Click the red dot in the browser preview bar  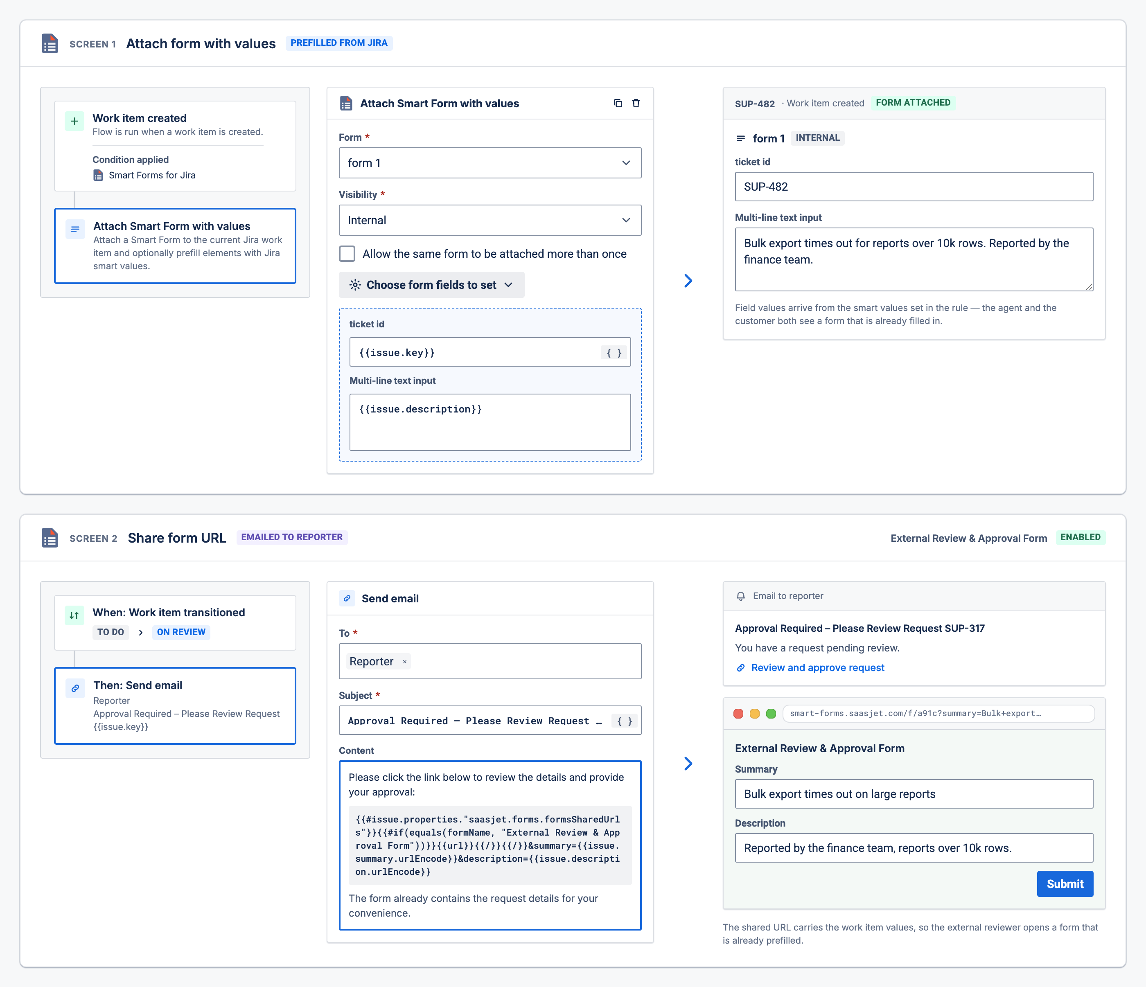[x=738, y=713]
